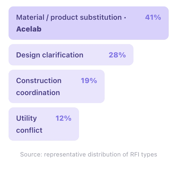Image resolution: width=181 pixels, height=188 pixels.
Task: Click the word "Utility" in last bar
Action: point(26,119)
